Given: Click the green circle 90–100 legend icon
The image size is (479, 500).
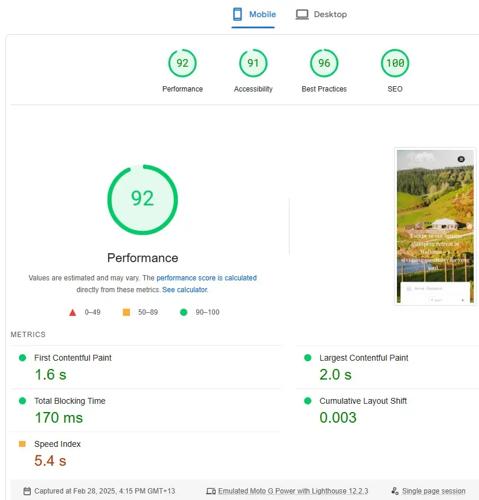Looking at the screenshot, I should [183, 312].
